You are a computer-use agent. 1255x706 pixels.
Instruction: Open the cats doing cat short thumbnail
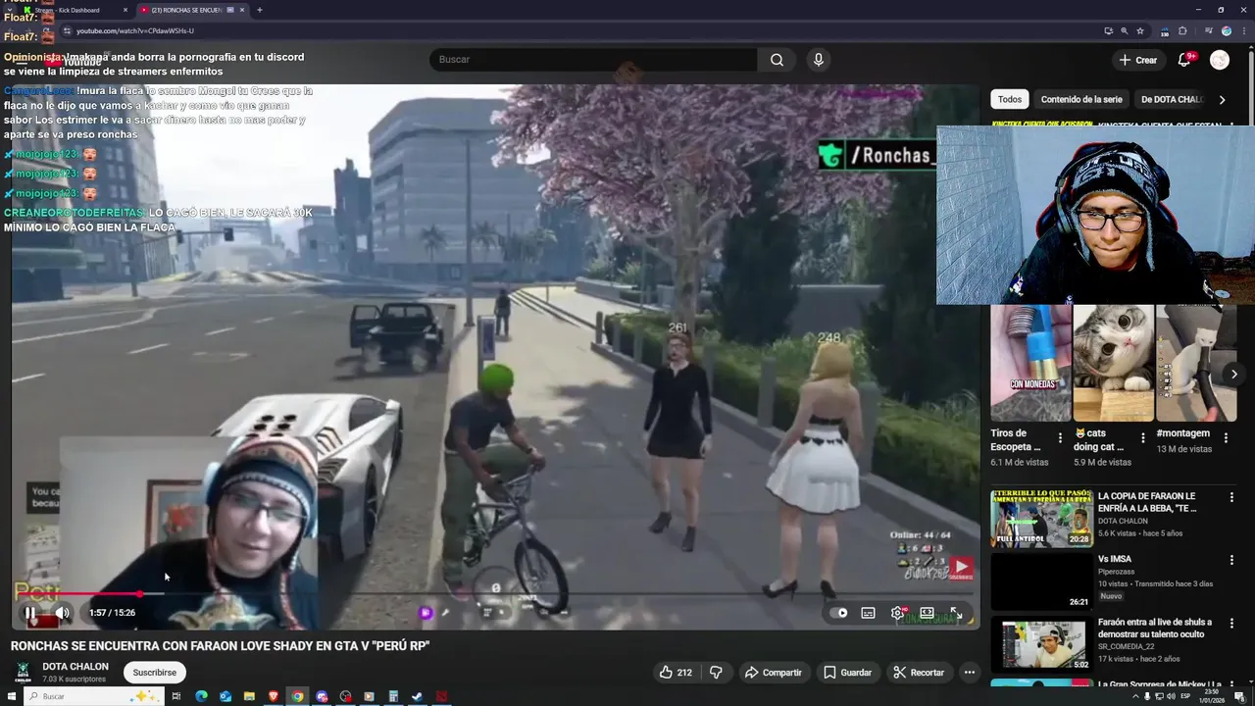tap(1113, 363)
